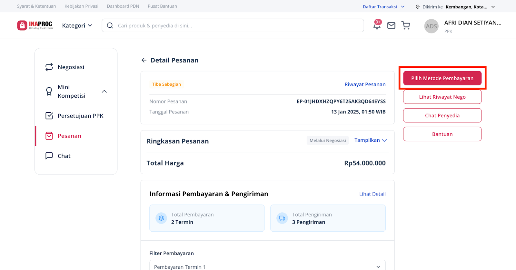Open the Pembayaran Termin 1 filter dropdown
This screenshot has width=516, height=270.
click(x=267, y=266)
